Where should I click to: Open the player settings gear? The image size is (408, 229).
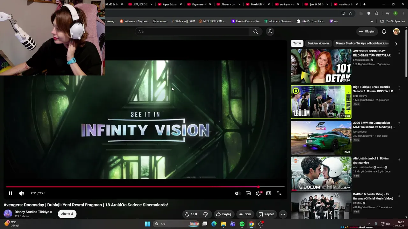pyautogui.click(x=258, y=193)
